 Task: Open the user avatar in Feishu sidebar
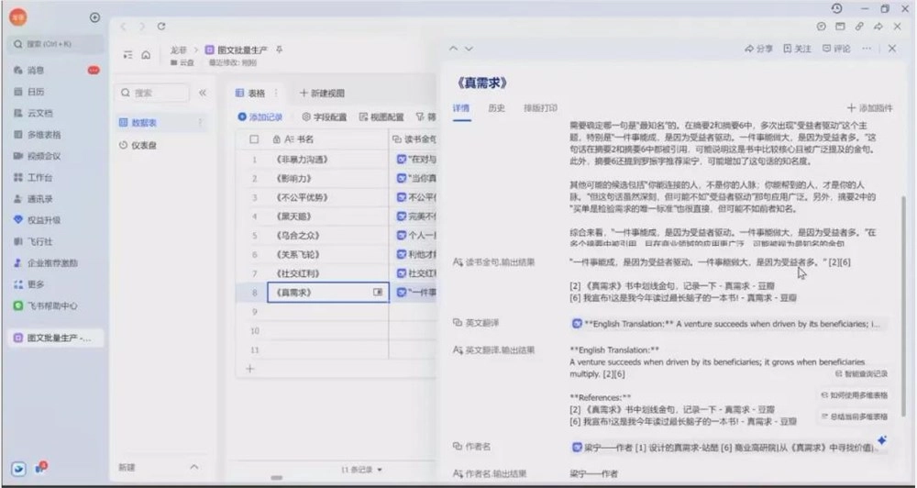pos(18,17)
